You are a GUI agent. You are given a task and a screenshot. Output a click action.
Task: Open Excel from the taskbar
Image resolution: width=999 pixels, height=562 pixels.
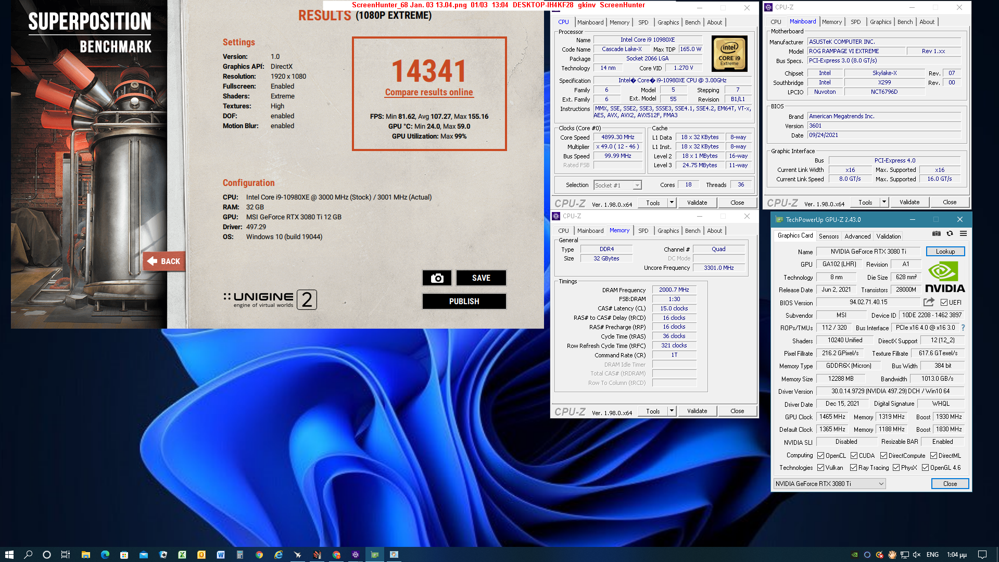(182, 555)
